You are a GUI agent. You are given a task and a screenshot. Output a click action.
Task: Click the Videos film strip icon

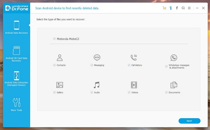pyautogui.click(x=134, y=85)
